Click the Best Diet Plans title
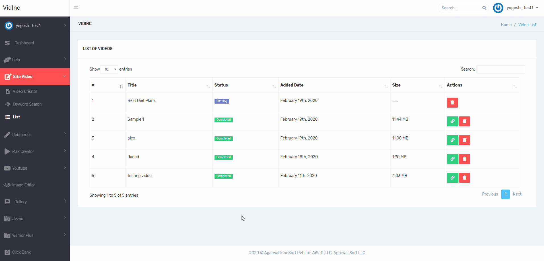The image size is (544, 261). click(x=141, y=100)
